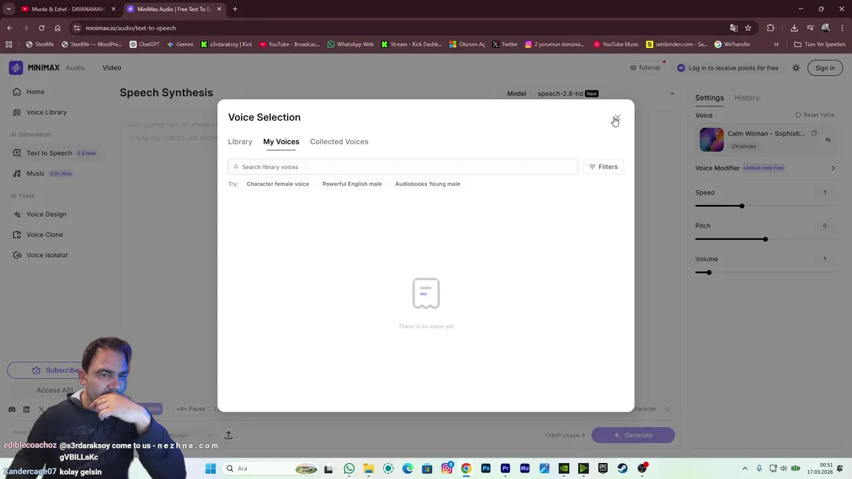Screen dimensions: 852x479
Task: Adjust the Volume slider handle
Action: tap(709, 273)
